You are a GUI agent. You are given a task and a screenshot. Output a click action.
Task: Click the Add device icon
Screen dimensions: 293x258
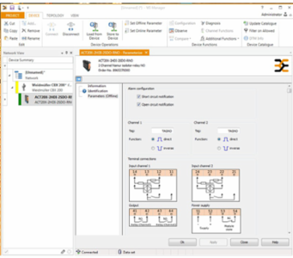coord(24,24)
